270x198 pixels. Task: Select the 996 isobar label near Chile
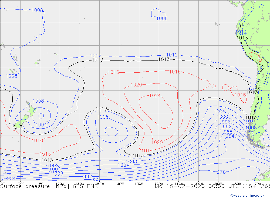coord(226,122)
